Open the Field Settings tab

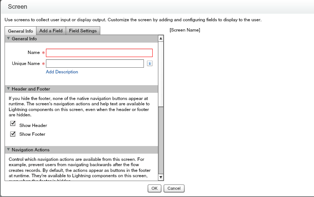[x=83, y=31]
